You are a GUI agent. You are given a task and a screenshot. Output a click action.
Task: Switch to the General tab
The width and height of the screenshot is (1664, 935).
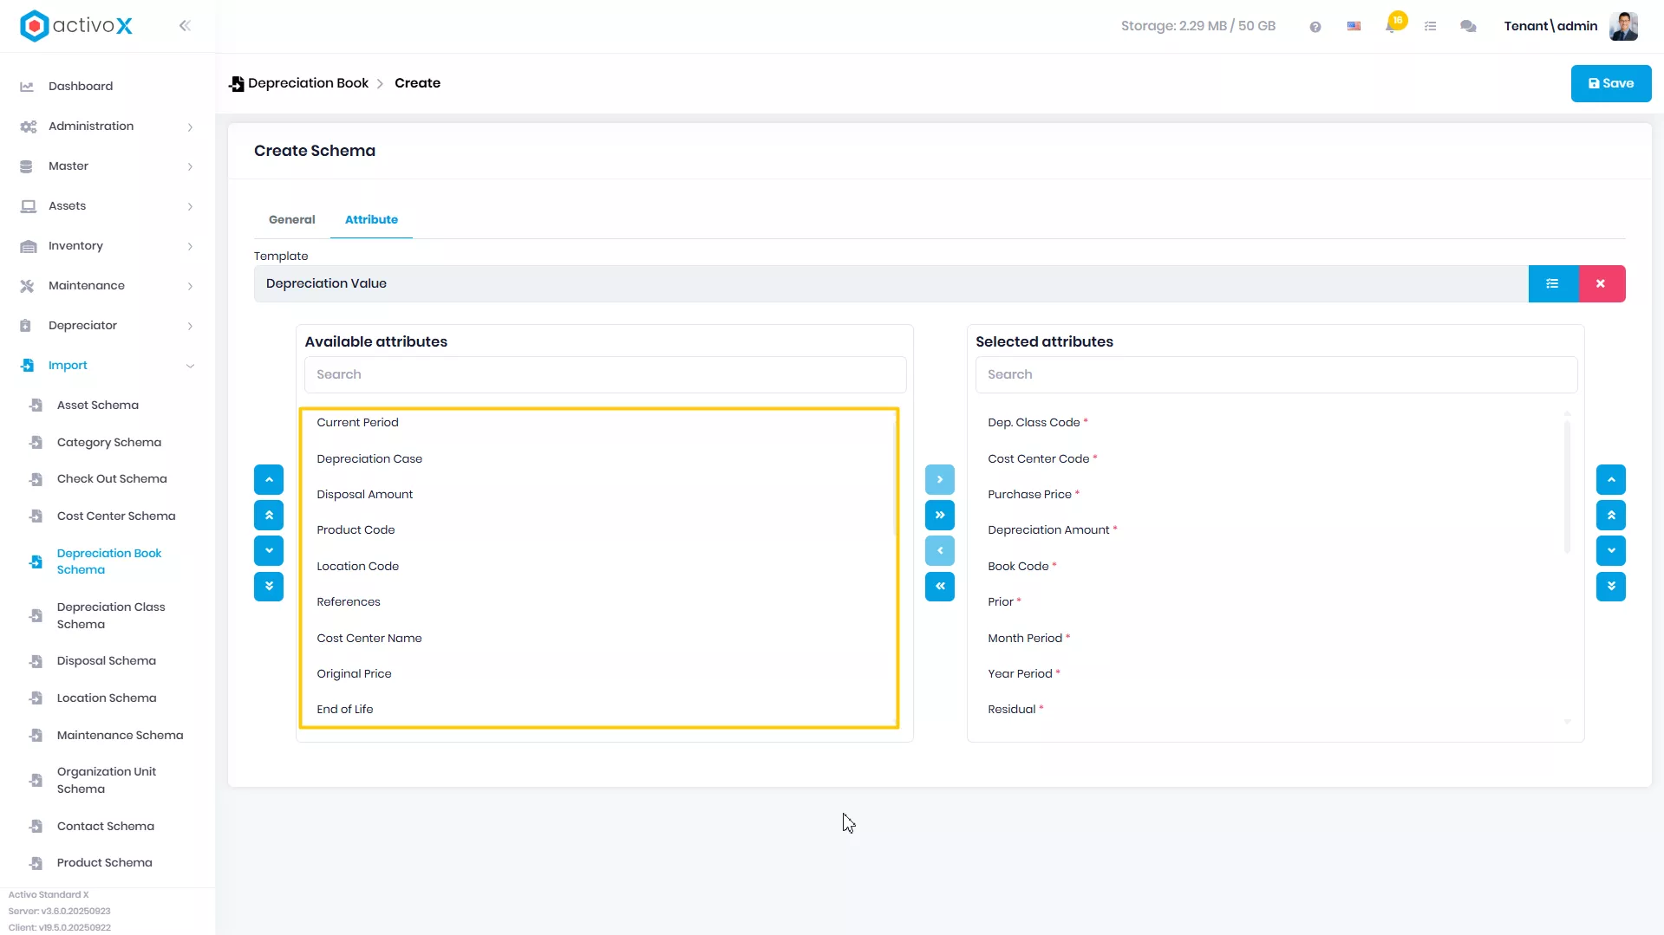292,219
